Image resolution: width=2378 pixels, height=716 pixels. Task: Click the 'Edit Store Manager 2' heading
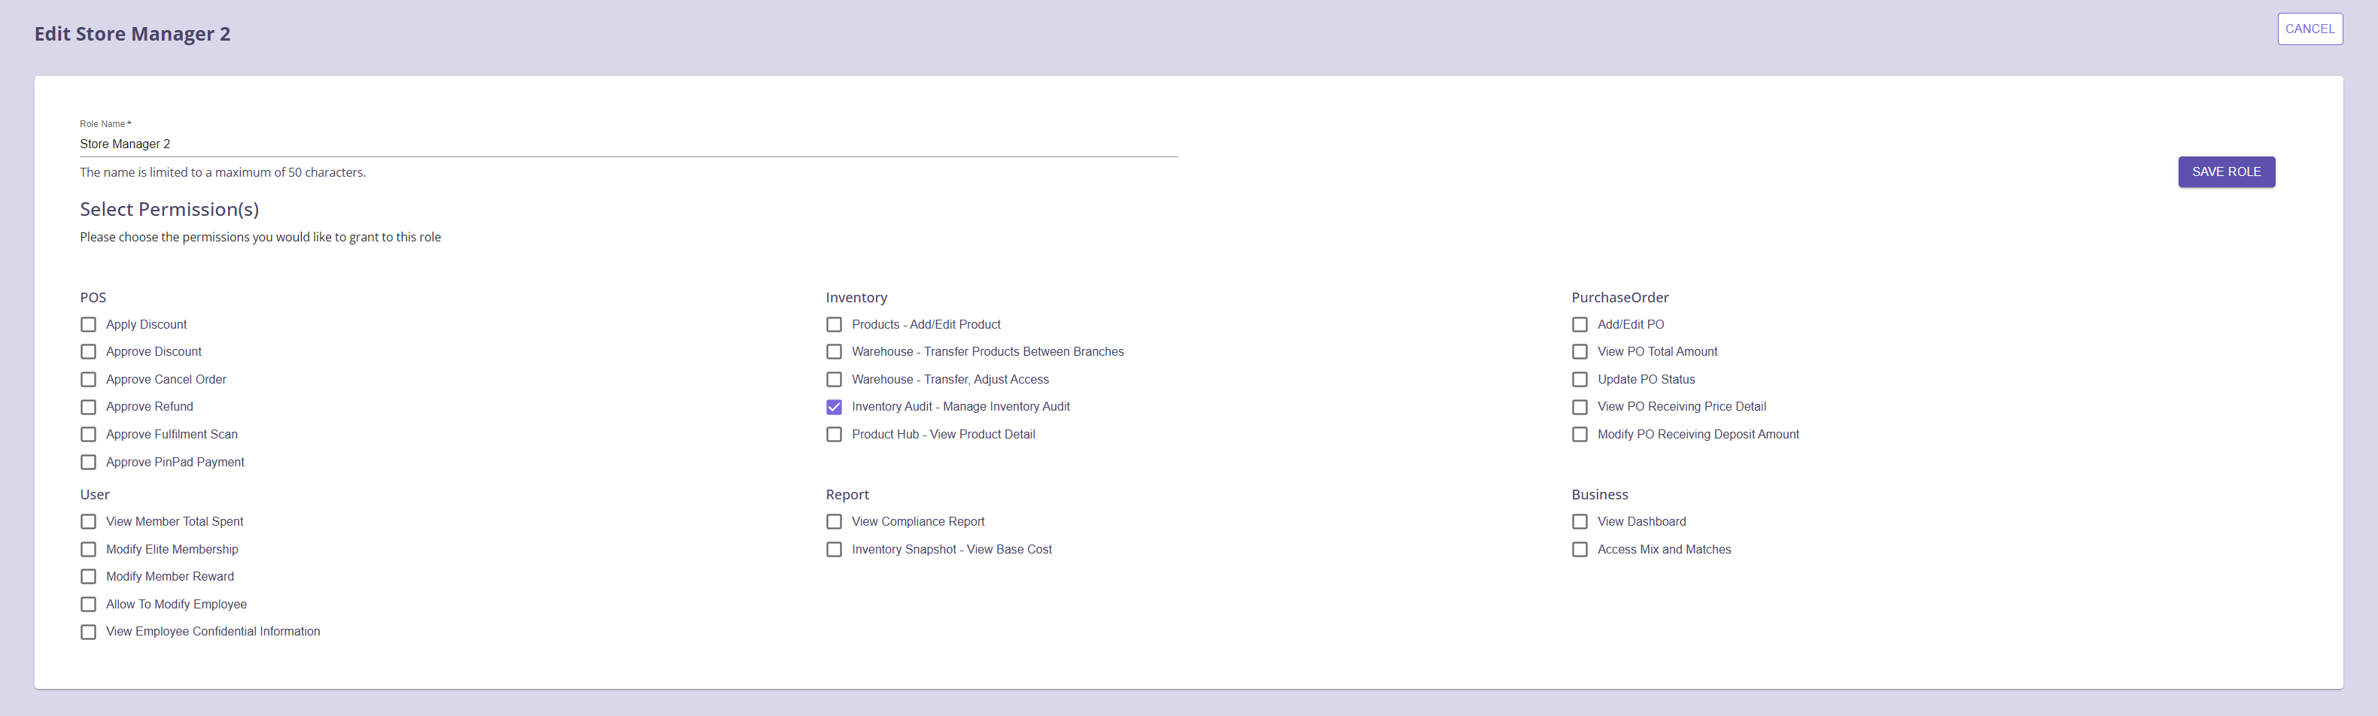133,34
